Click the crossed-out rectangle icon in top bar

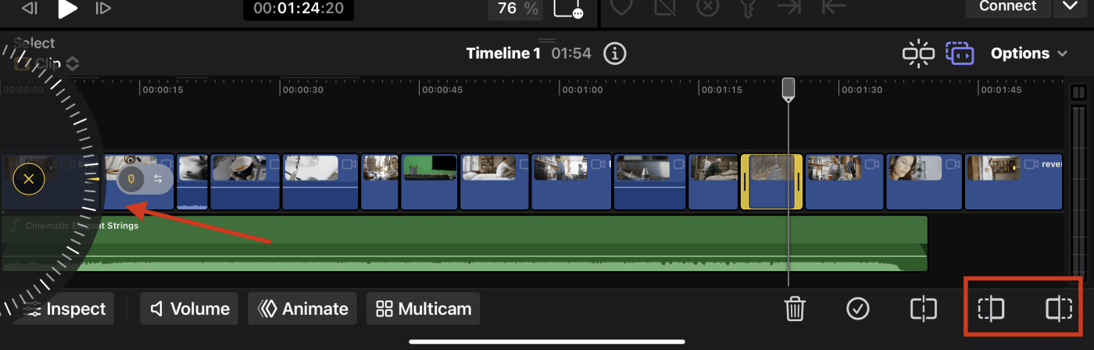(664, 7)
